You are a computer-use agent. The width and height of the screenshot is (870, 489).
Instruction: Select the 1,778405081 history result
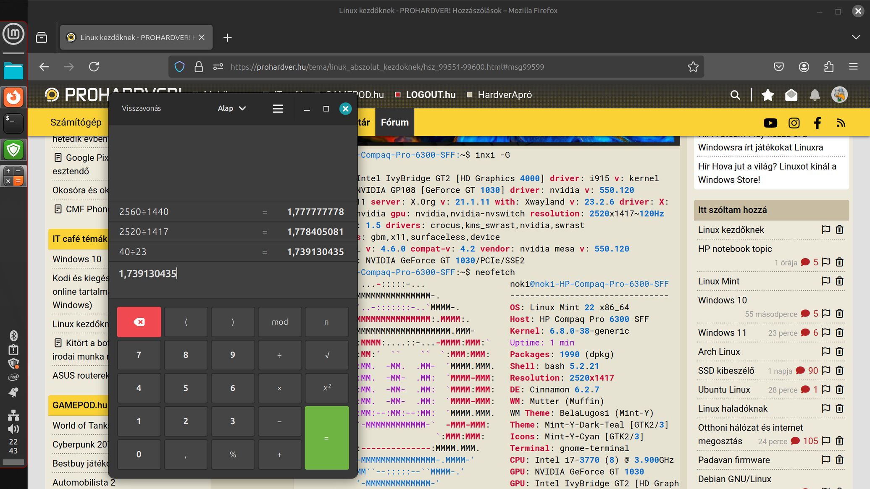315,232
